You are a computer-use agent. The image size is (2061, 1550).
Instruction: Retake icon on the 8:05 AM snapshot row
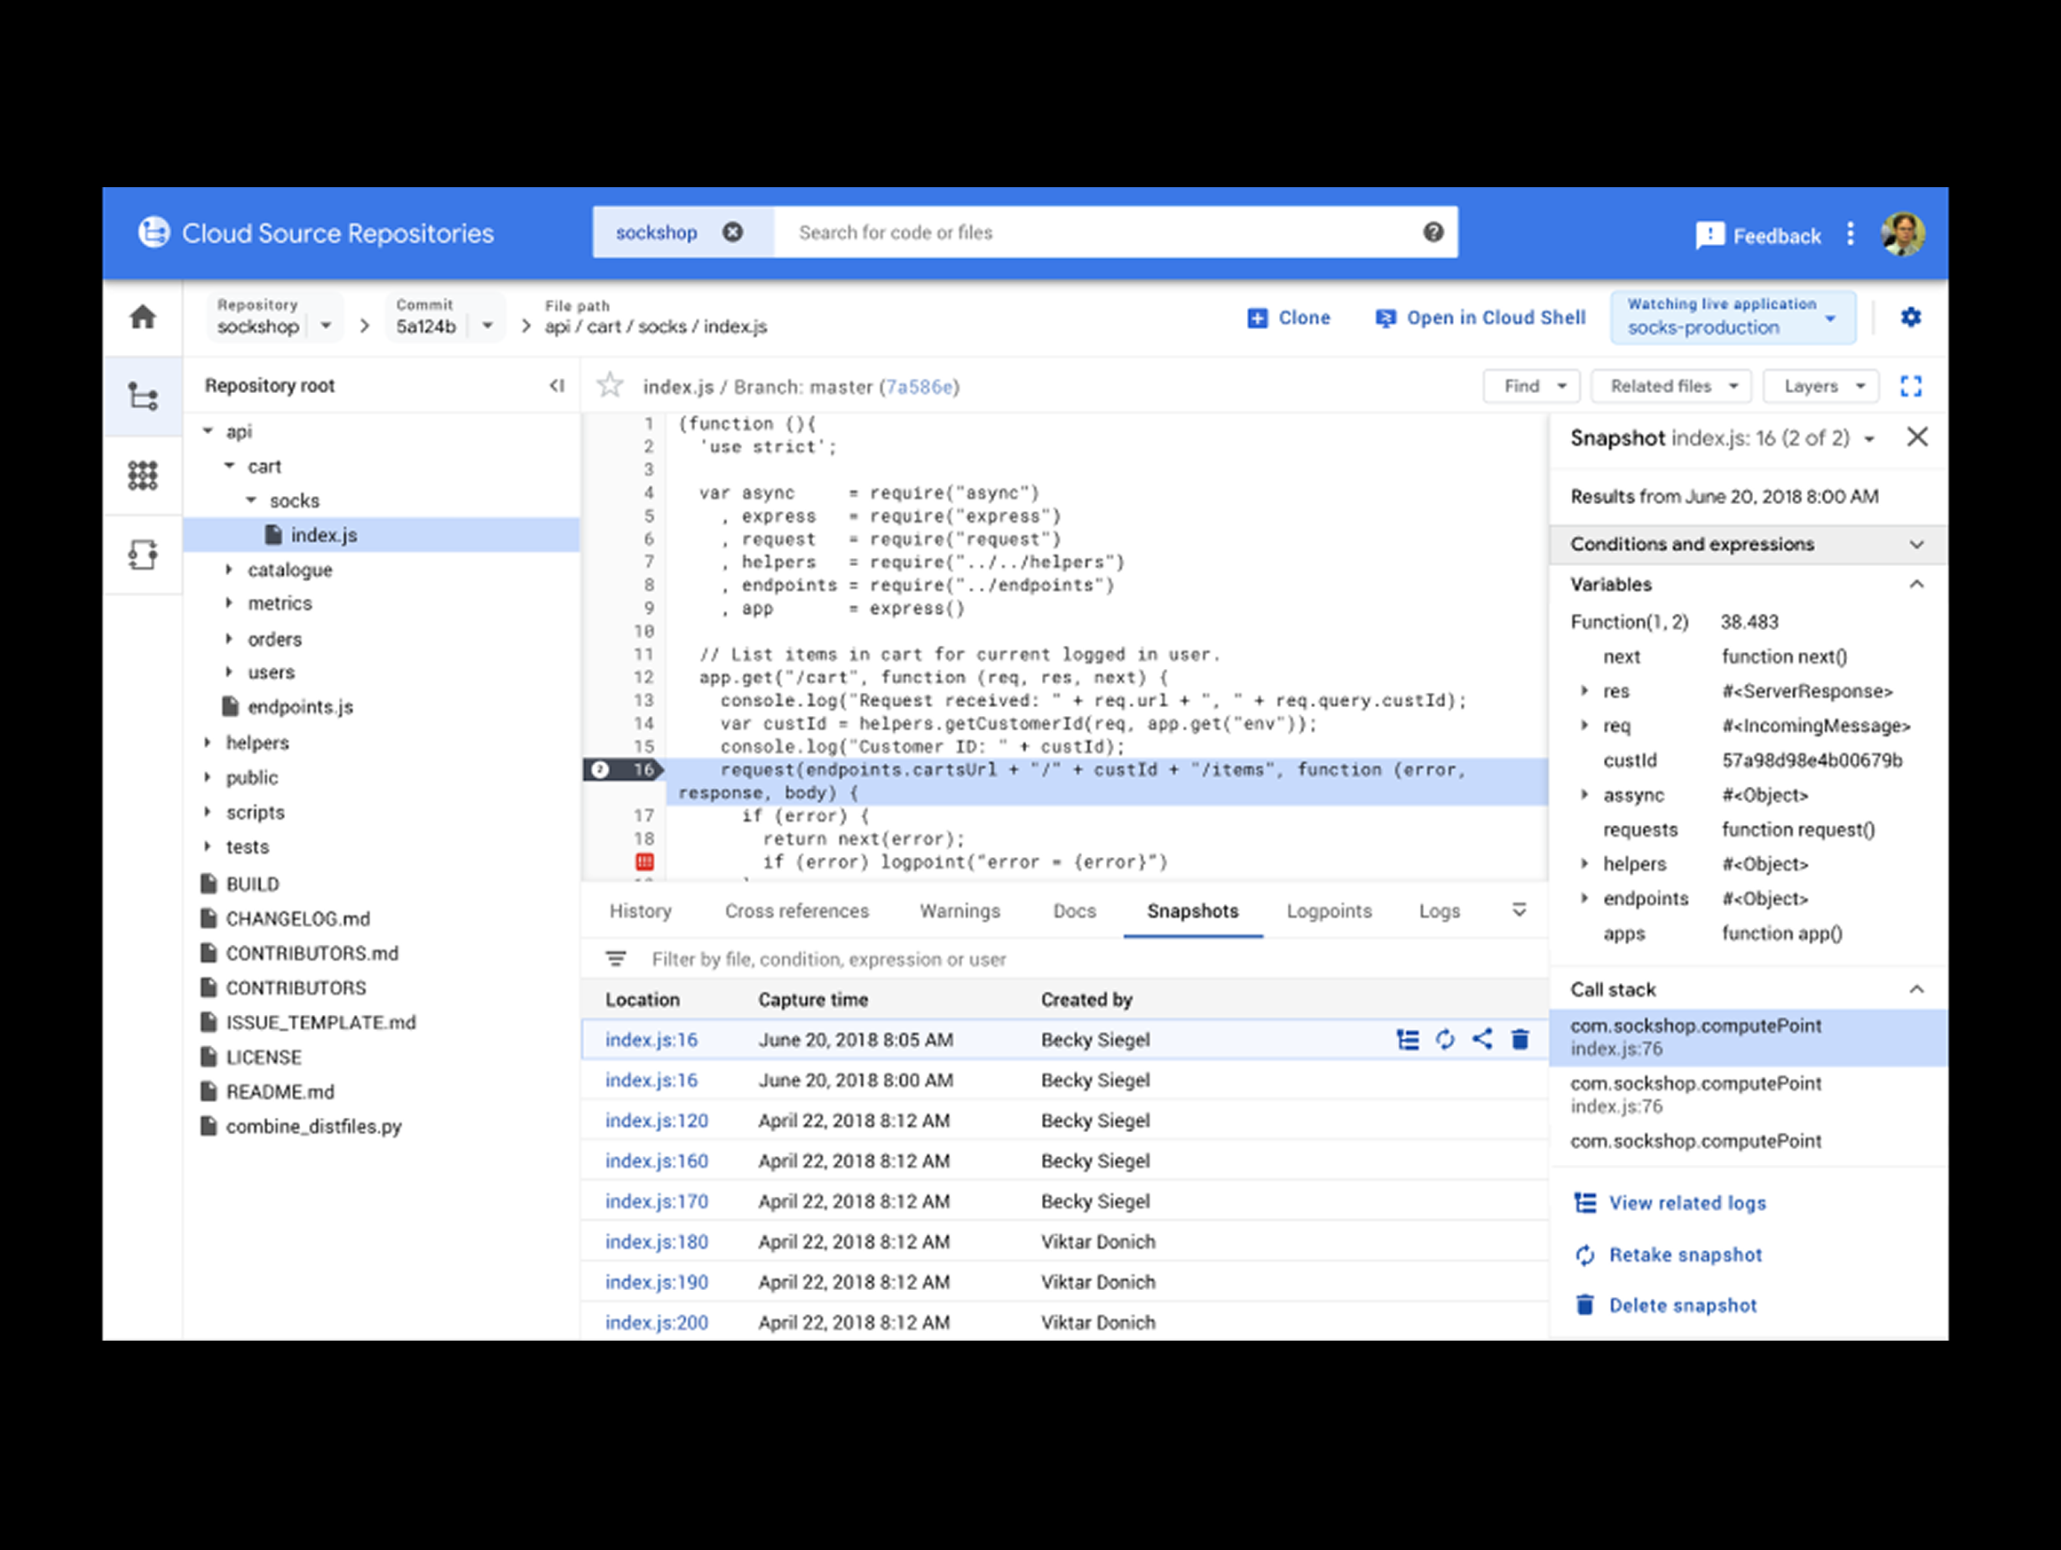pos(1444,1040)
